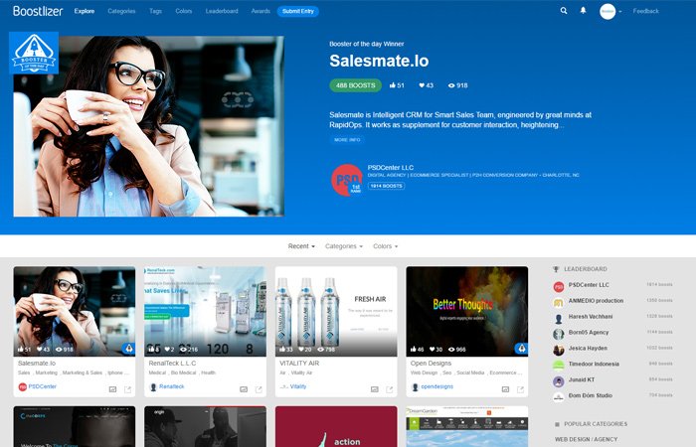Open VITALITY AIR card title
The height and width of the screenshot is (447, 696).
click(299, 363)
